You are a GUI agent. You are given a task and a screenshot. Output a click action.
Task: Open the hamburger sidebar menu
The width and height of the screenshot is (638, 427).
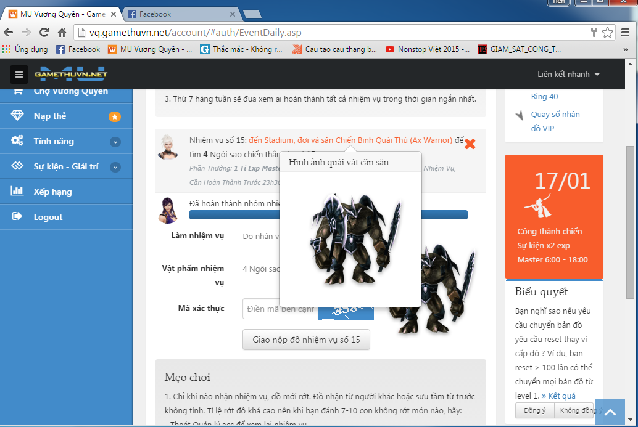point(19,75)
